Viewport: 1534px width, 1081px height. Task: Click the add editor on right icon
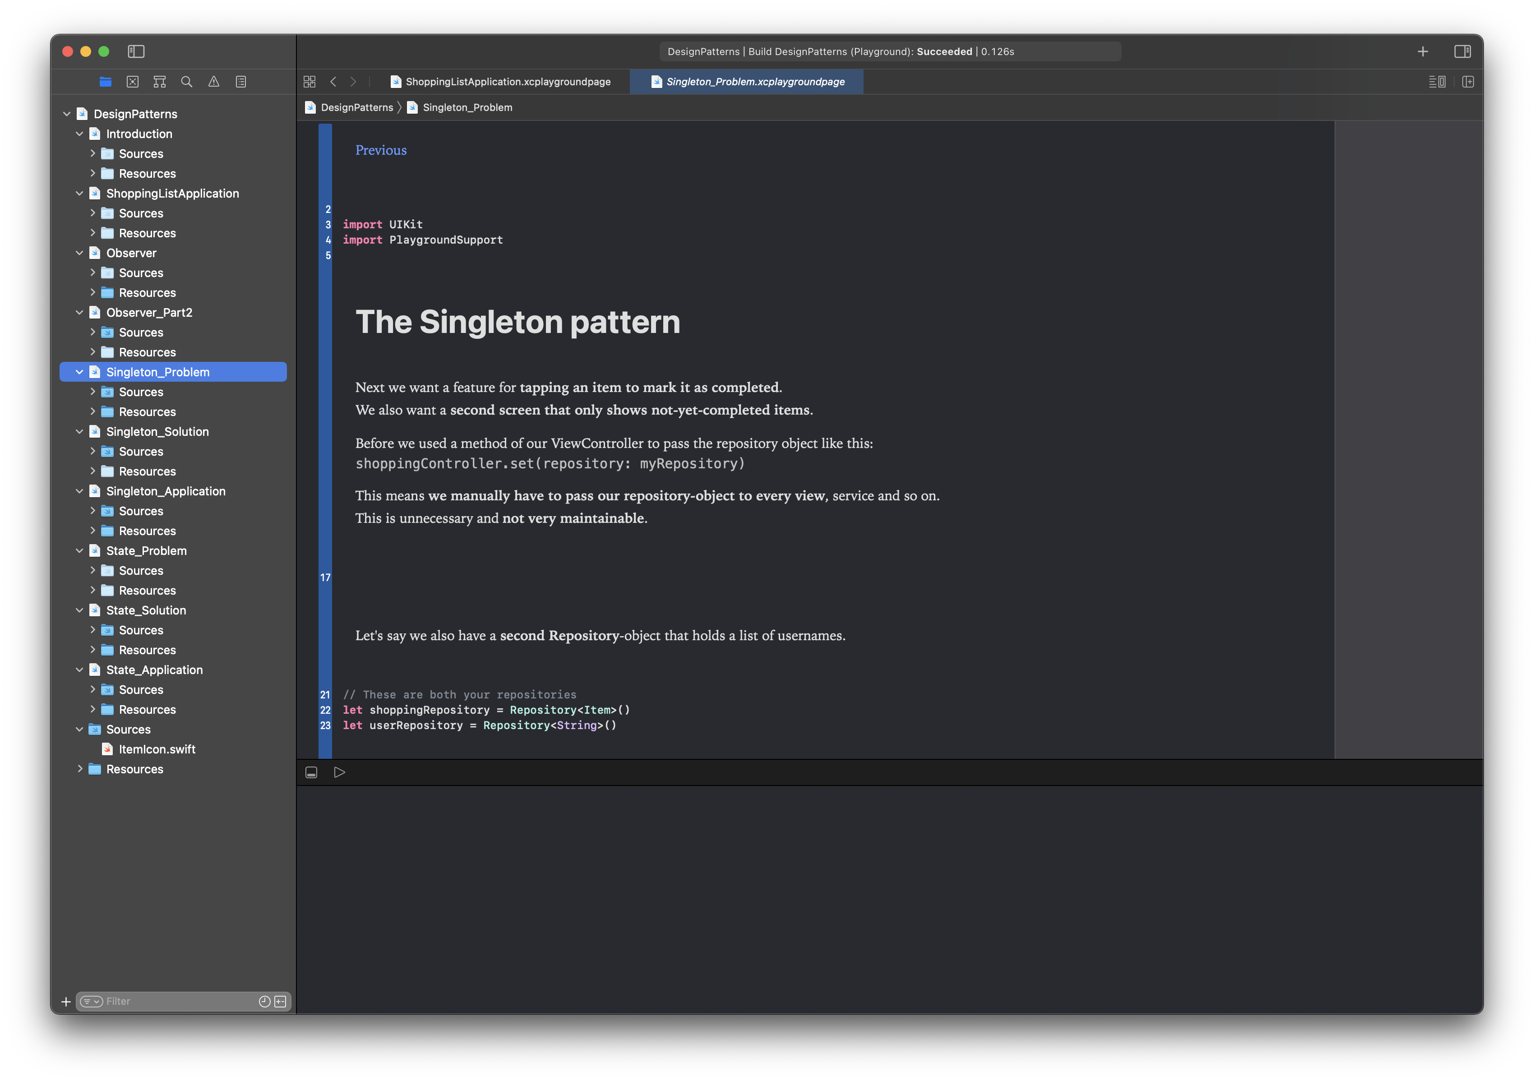[1468, 82]
